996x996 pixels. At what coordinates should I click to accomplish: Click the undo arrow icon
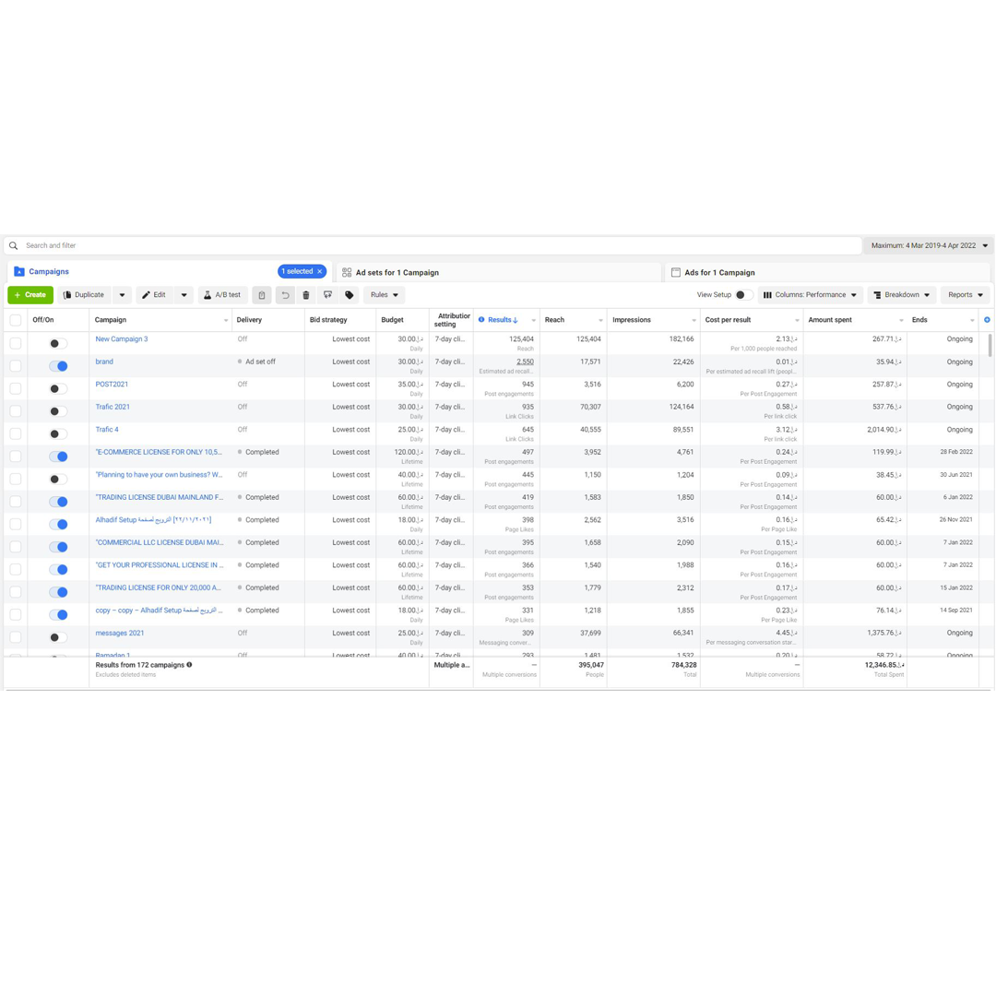285,295
